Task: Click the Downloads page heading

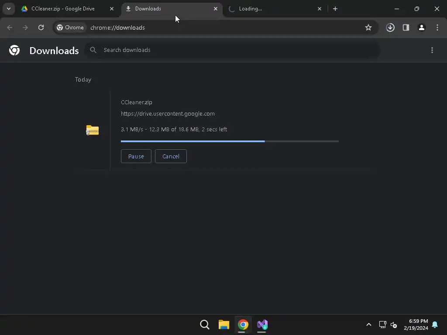Action: [54, 51]
